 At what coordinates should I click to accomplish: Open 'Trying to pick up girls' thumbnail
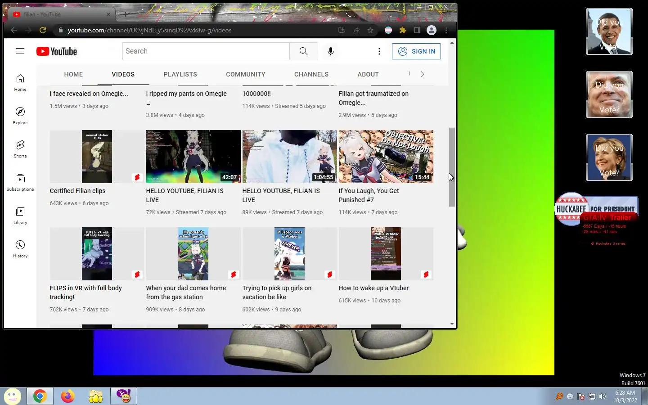tap(289, 254)
